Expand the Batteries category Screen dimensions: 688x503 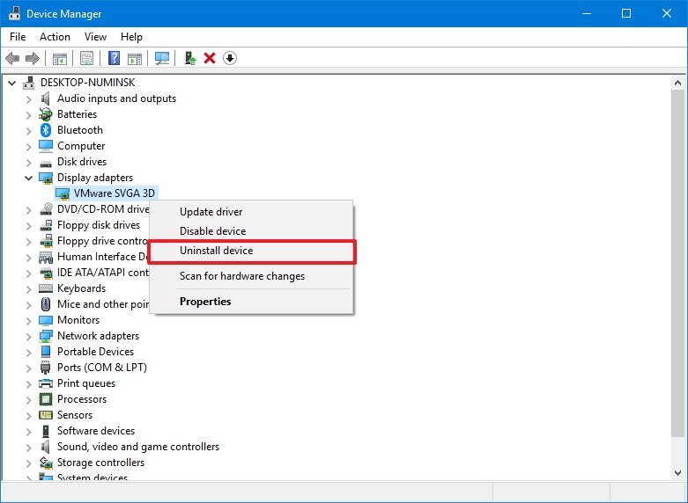(x=29, y=115)
